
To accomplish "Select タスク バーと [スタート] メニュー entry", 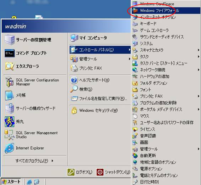I will [166, 63].
